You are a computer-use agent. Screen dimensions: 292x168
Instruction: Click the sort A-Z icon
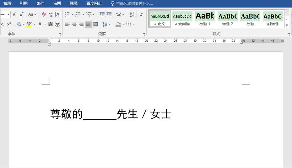click(132, 14)
